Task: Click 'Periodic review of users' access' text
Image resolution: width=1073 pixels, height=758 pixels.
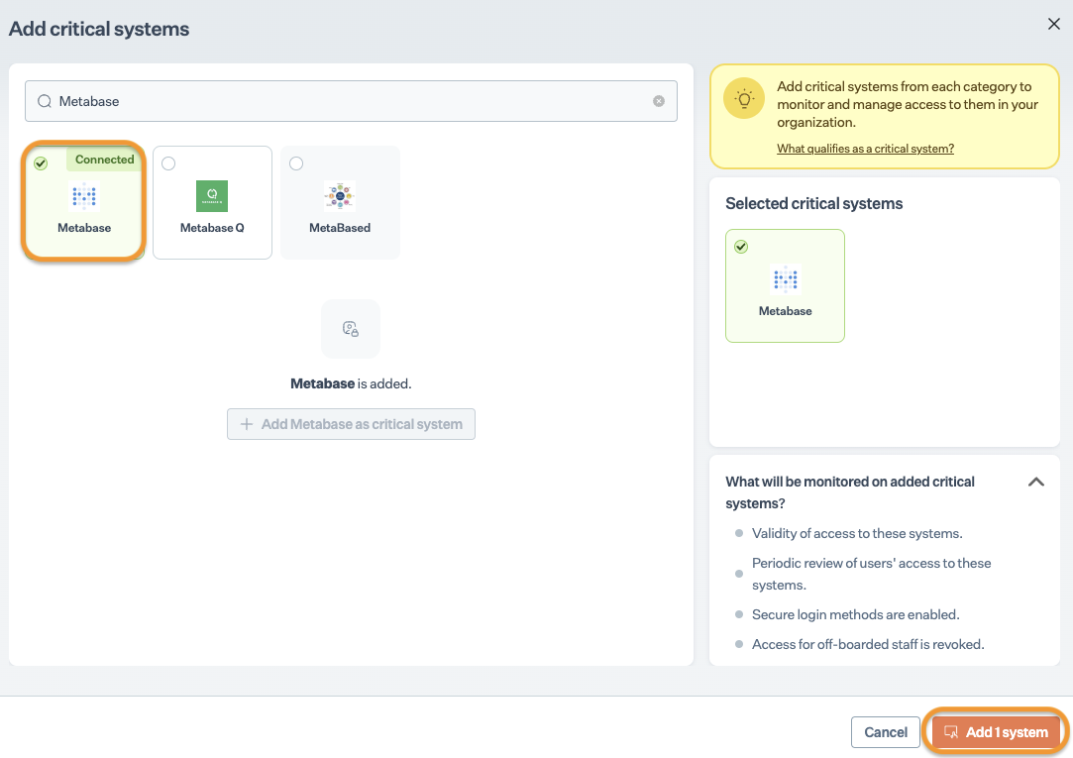Action: 871,574
